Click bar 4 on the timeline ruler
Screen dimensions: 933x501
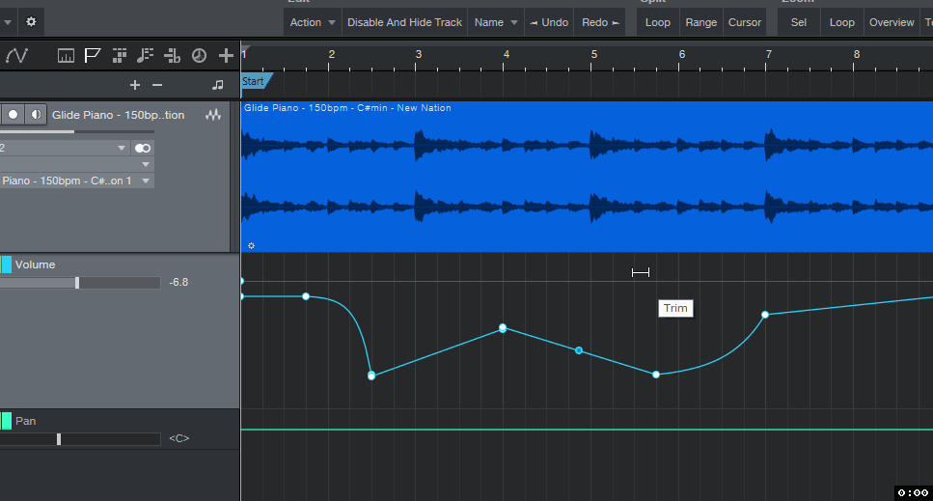[x=506, y=54]
